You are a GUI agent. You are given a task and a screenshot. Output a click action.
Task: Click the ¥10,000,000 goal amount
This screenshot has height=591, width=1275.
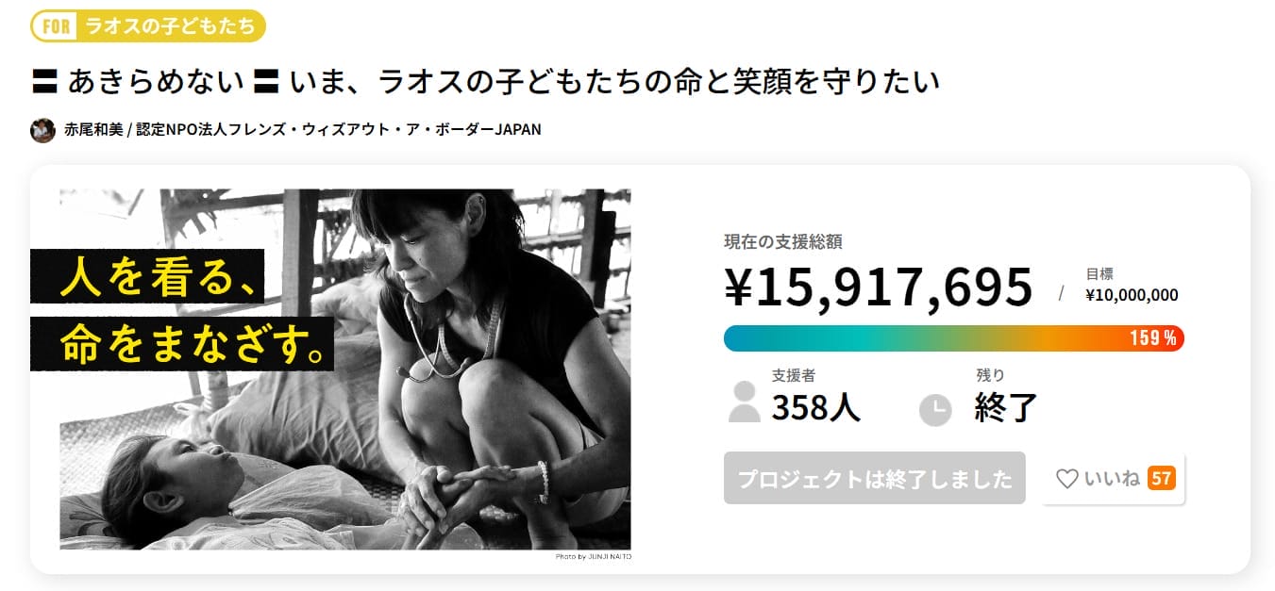tap(1132, 295)
